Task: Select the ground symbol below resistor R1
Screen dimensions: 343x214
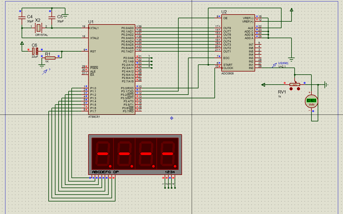Action: (42, 66)
